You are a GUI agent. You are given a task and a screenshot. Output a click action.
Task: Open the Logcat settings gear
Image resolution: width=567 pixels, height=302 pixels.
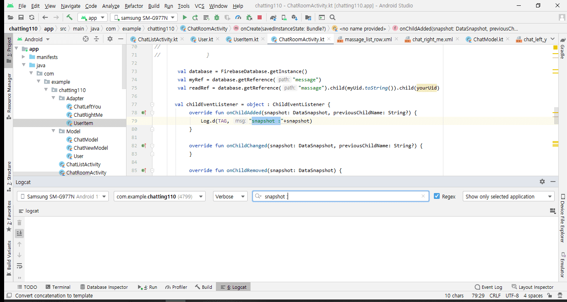click(x=542, y=182)
